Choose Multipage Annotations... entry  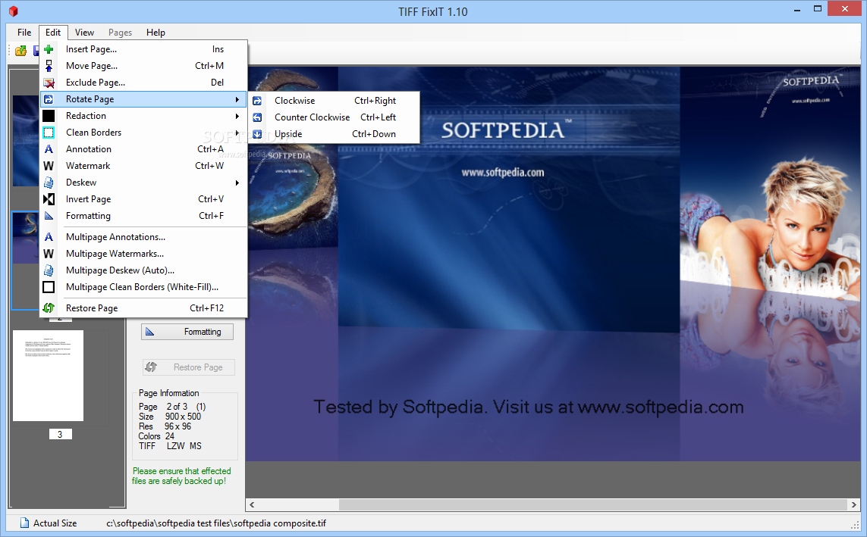tap(144, 237)
